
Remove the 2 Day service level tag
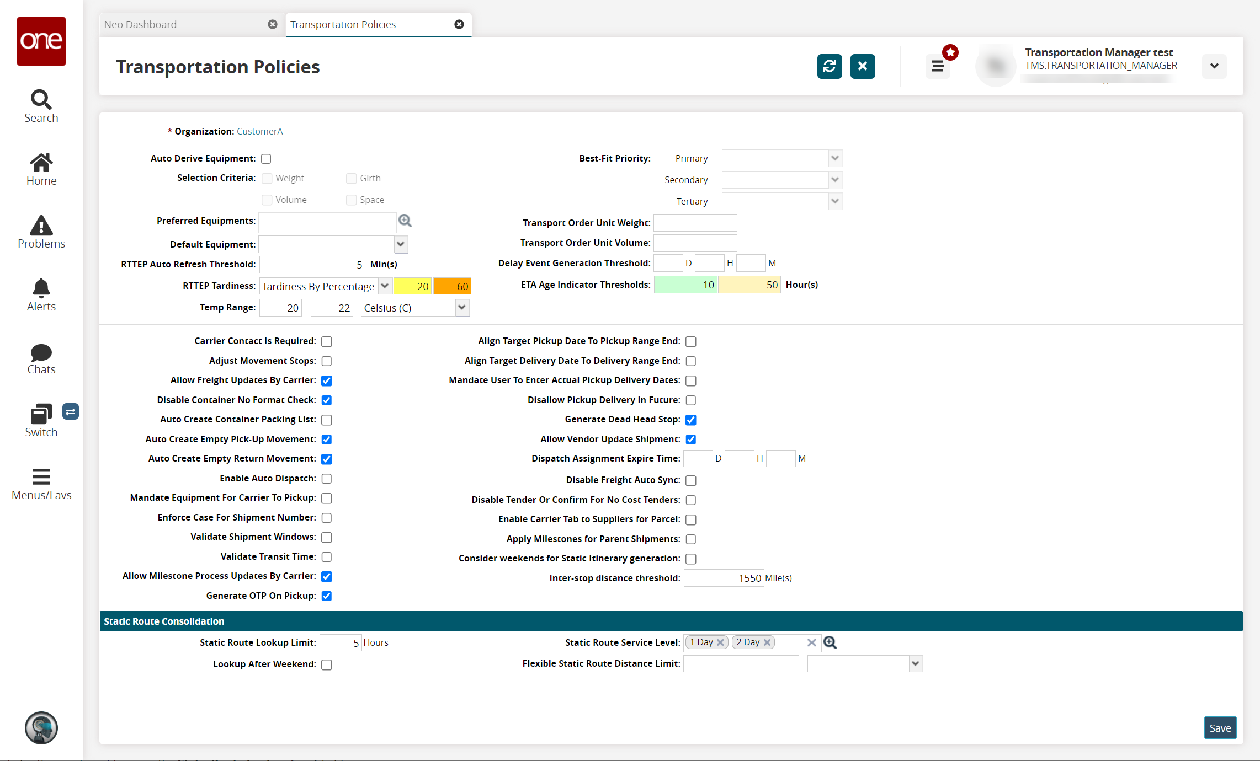point(767,642)
